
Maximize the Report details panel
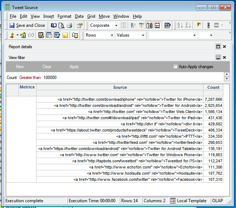[x=218, y=47]
